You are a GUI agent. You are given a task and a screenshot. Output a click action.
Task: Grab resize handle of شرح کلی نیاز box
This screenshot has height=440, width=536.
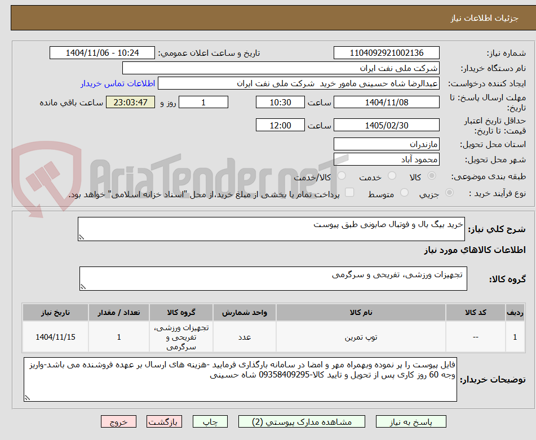(81, 237)
